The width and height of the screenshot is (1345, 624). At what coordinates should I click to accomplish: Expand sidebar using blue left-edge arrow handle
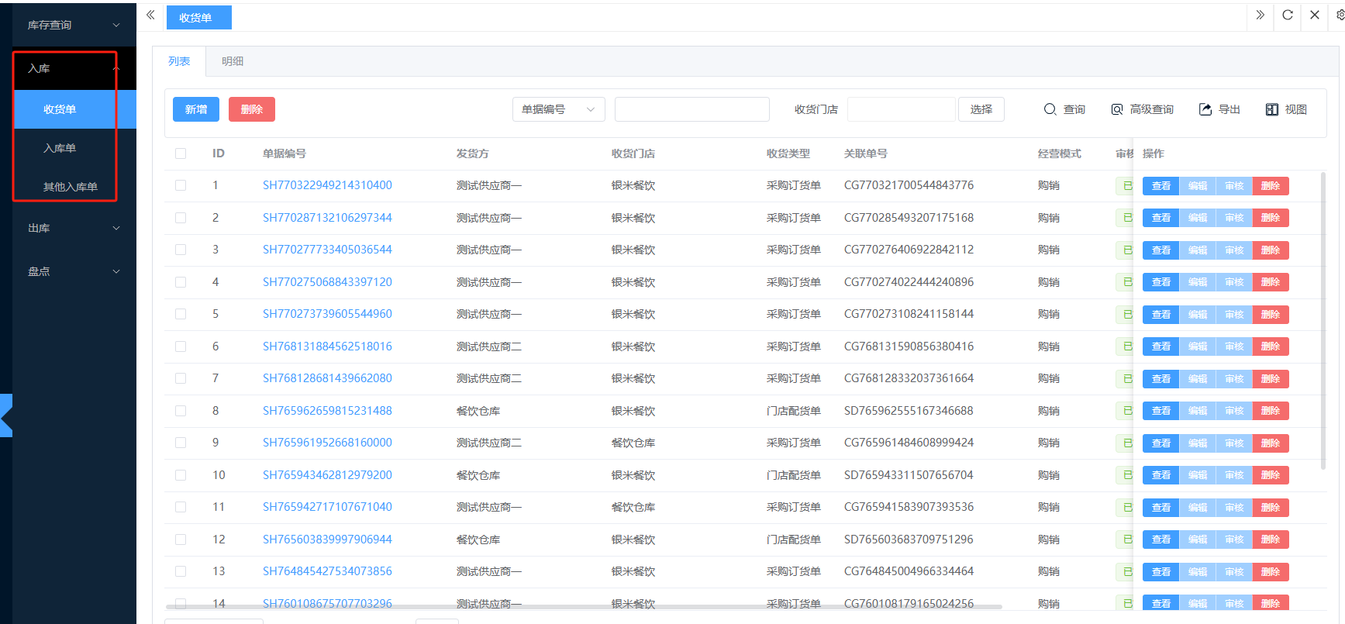click(x=6, y=415)
